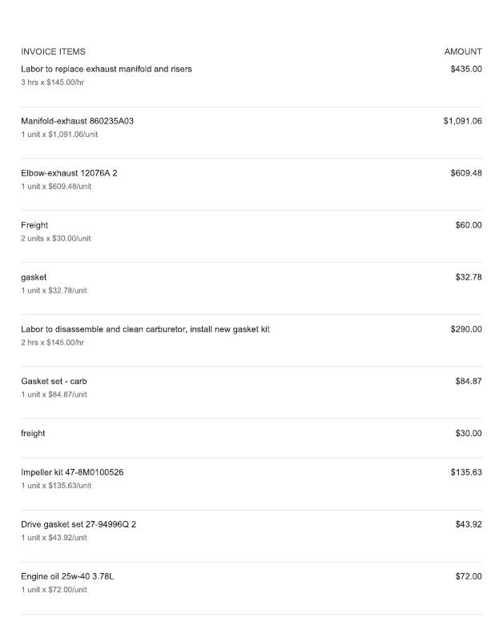Click the $60.00 freight amount

[x=469, y=225]
